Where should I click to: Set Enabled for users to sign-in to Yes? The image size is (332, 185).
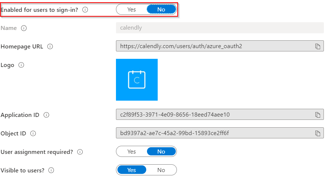tap(131, 10)
